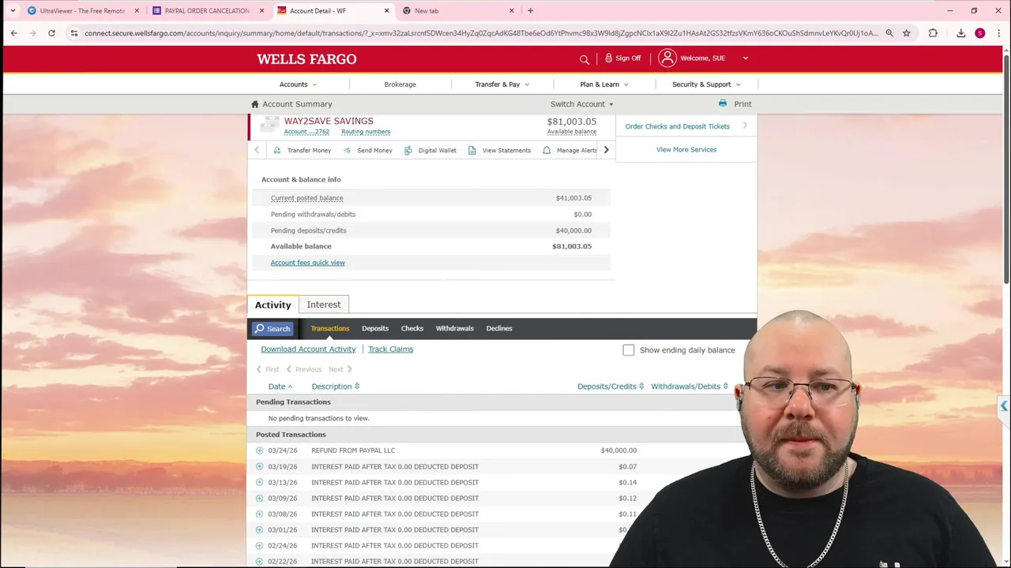1011x568 pixels.
Task: Click the Wells Fargo search magnifier icon
Action: (x=584, y=59)
